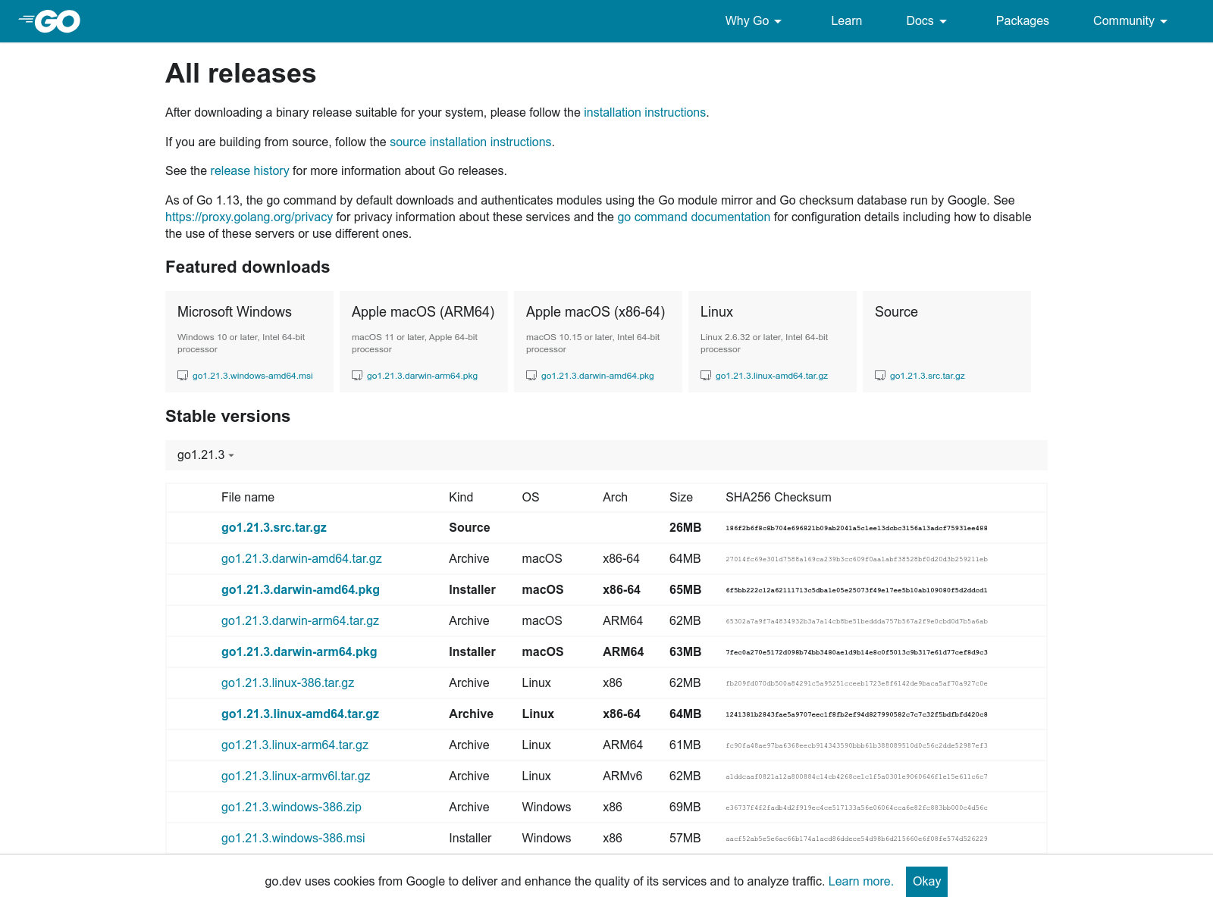The height and width of the screenshot is (909, 1213).
Task: Select checksum starting with 27014fc69e301d
Action: [857, 560]
